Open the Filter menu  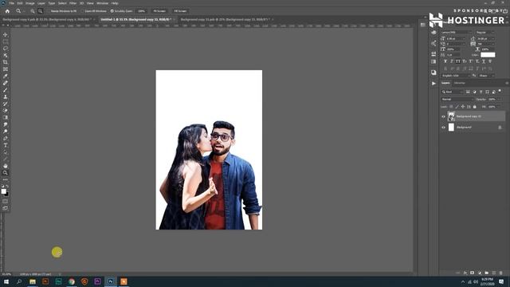coord(73,3)
